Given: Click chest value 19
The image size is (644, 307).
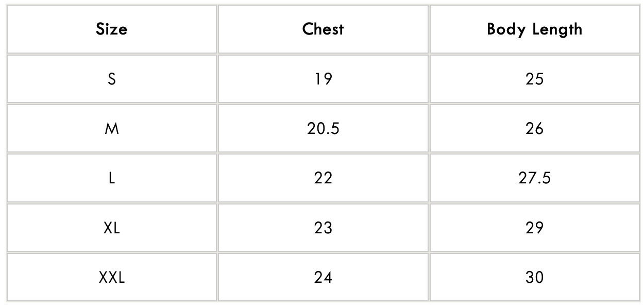Looking at the screenshot, I should [x=323, y=79].
